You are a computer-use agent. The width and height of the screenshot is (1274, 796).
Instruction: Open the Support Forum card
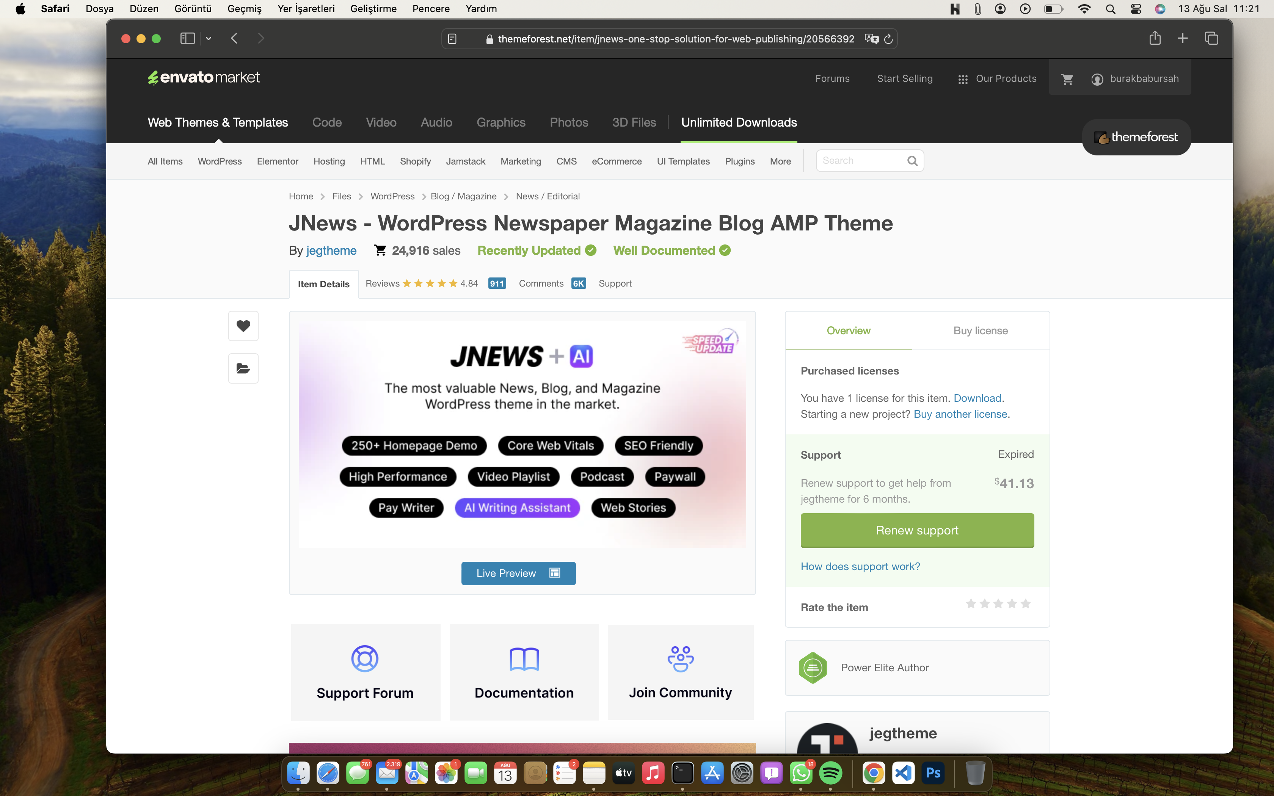coord(366,672)
